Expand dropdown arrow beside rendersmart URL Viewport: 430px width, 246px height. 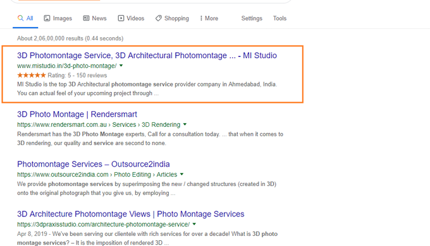[185, 124]
